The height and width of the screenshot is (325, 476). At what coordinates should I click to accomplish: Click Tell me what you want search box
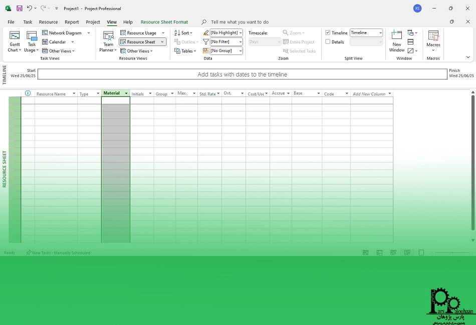click(x=240, y=22)
